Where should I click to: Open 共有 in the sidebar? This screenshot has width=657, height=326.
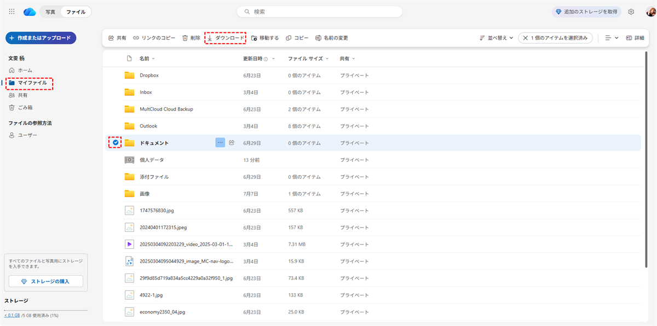pos(18,95)
